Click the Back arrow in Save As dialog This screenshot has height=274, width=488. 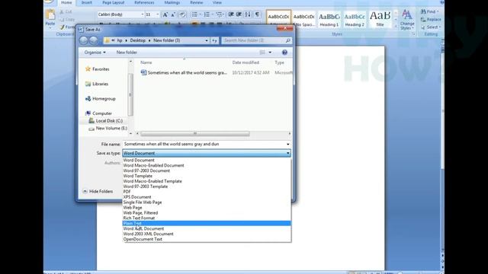[x=83, y=40]
